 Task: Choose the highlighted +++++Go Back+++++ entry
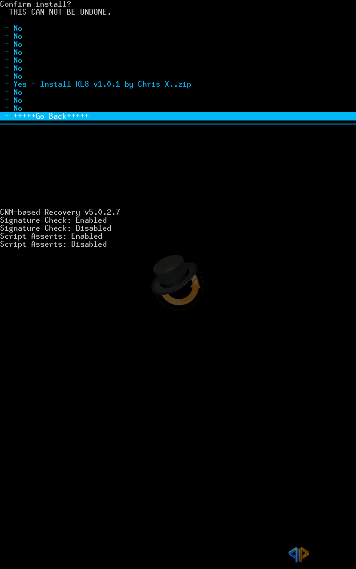[x=178, y=116]
